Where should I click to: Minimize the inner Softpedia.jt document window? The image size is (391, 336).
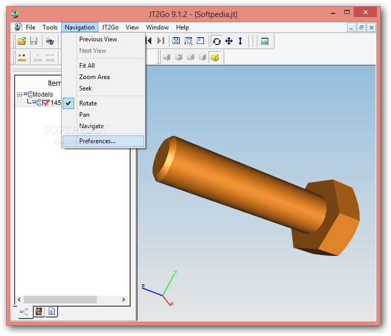(351, 27)
